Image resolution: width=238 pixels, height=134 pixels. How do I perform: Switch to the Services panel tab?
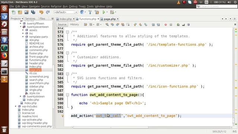[x=30, y=19]
